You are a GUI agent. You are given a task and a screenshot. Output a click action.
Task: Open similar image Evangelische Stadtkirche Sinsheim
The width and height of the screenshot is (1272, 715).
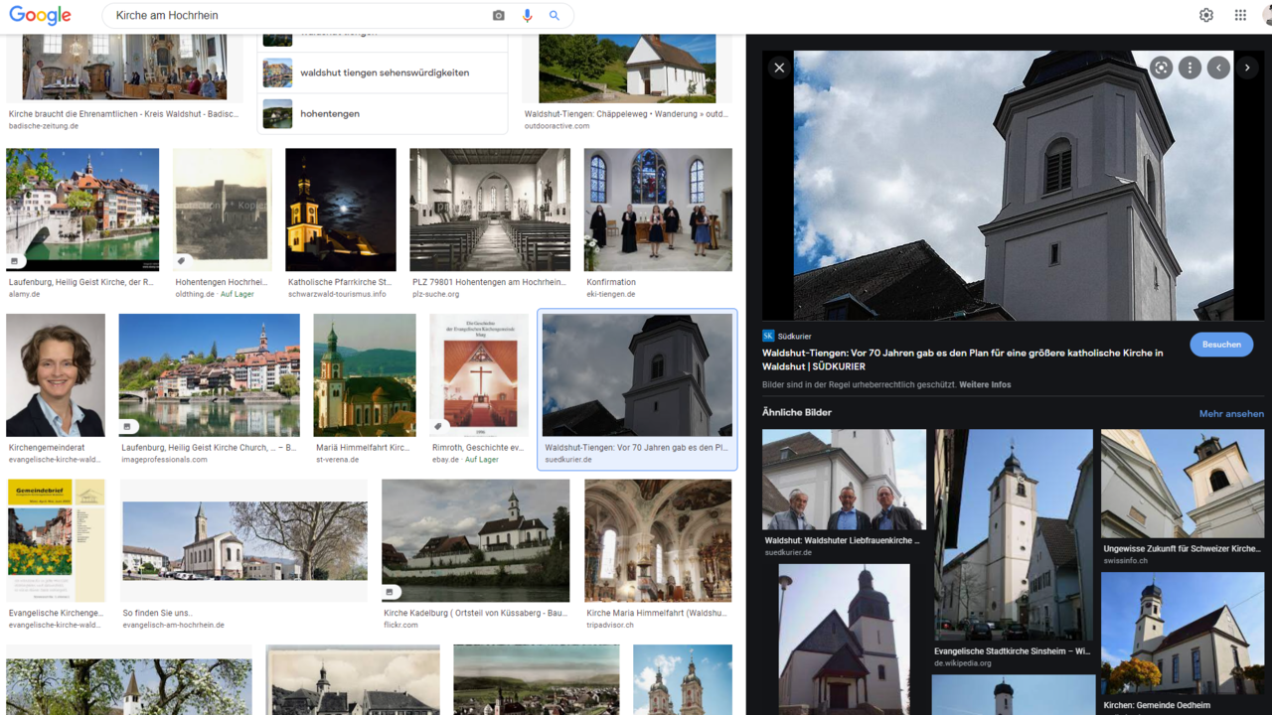click(1014, 534)
